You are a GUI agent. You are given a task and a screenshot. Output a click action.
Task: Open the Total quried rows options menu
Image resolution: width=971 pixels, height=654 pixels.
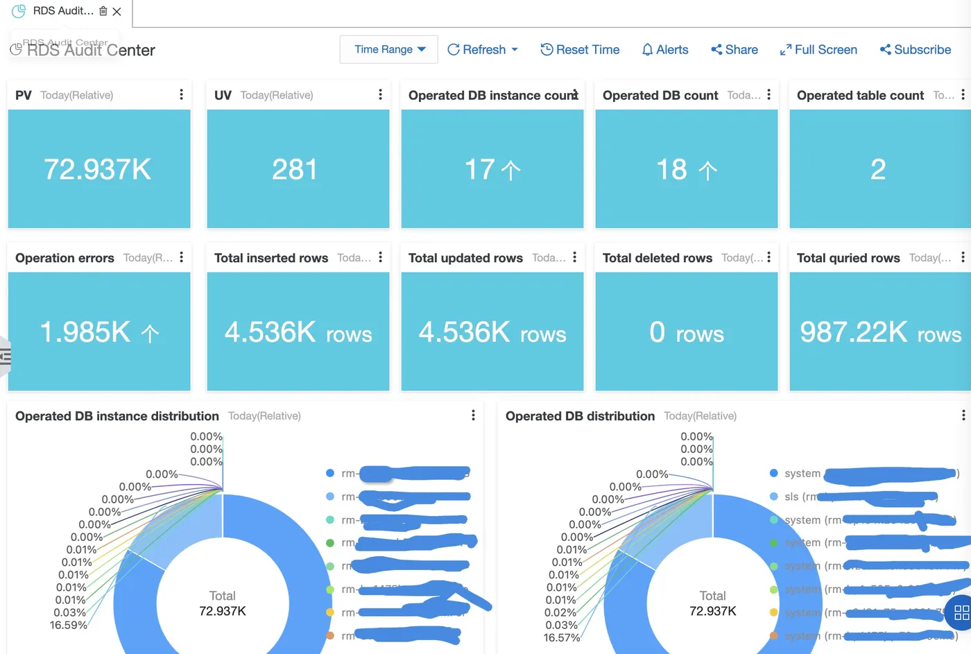[x=963, y=257]
